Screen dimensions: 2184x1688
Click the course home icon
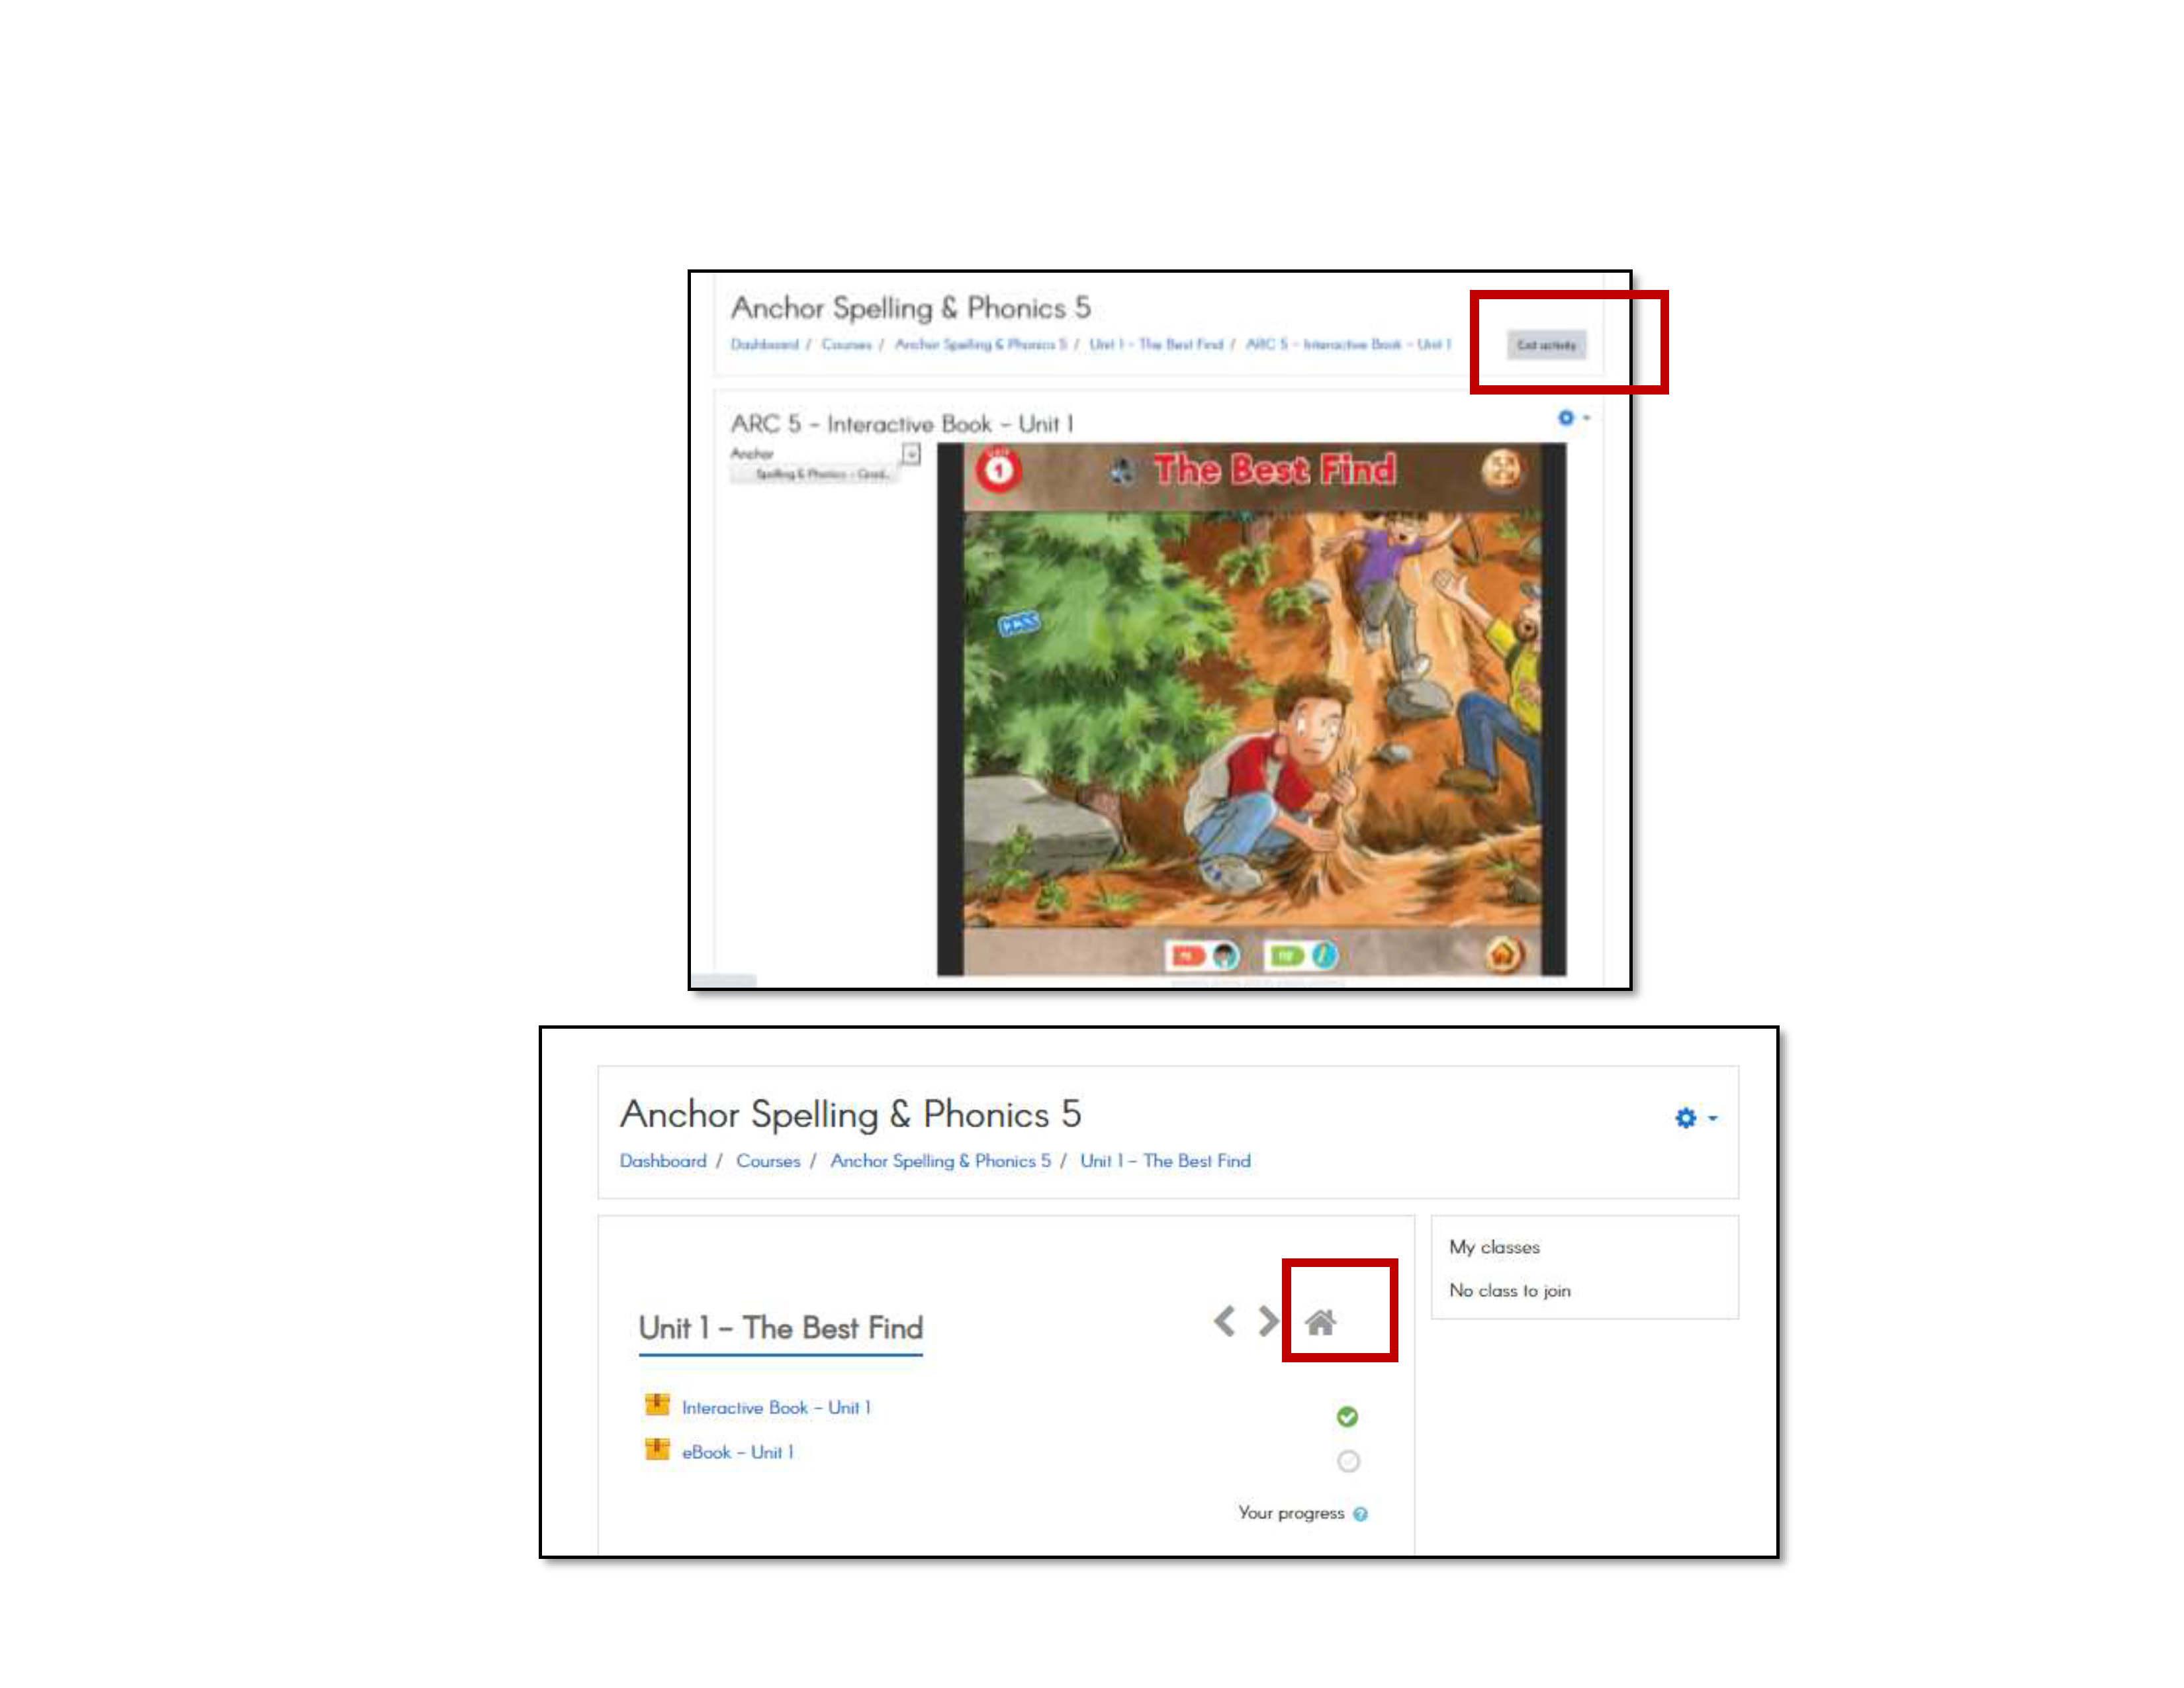coord(1320,1322)
